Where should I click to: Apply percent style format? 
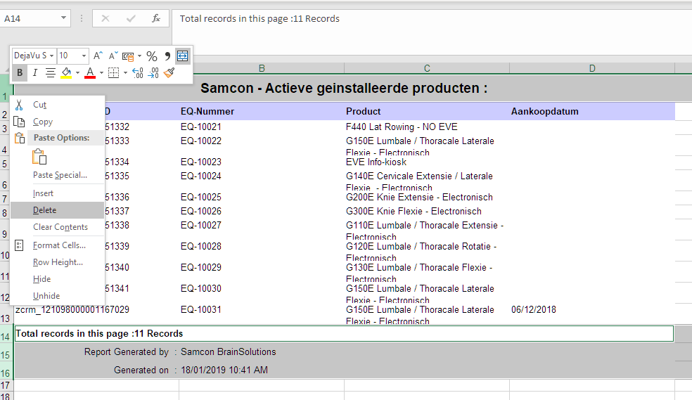click(152, 56)
